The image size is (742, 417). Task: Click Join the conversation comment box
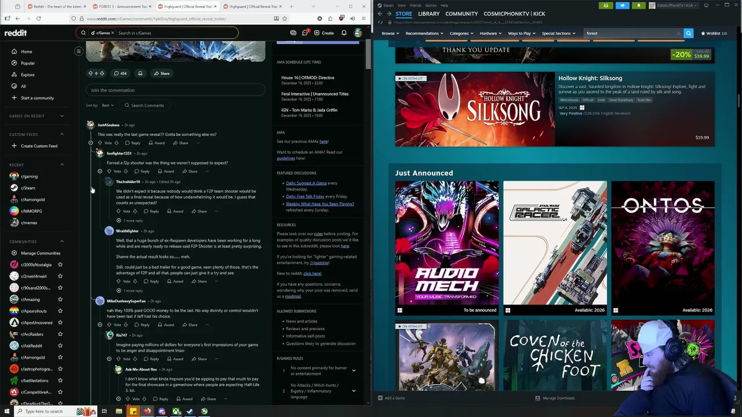[x=176, y=90]
